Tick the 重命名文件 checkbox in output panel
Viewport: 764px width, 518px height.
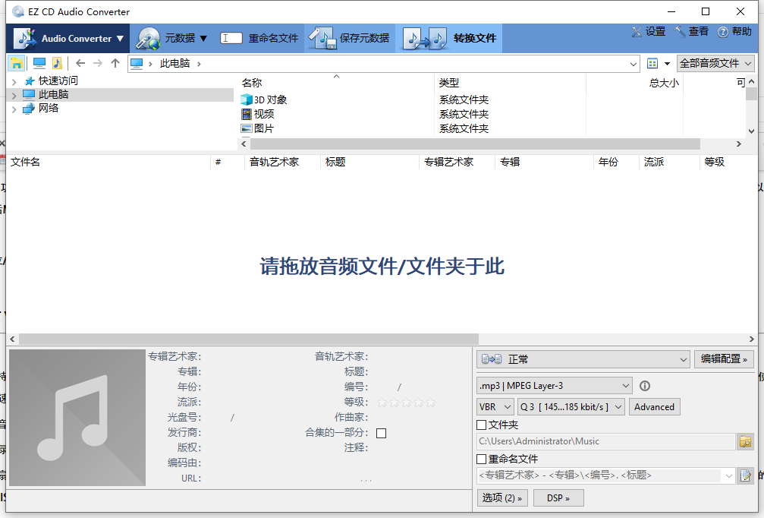click(x=482, y=460)
